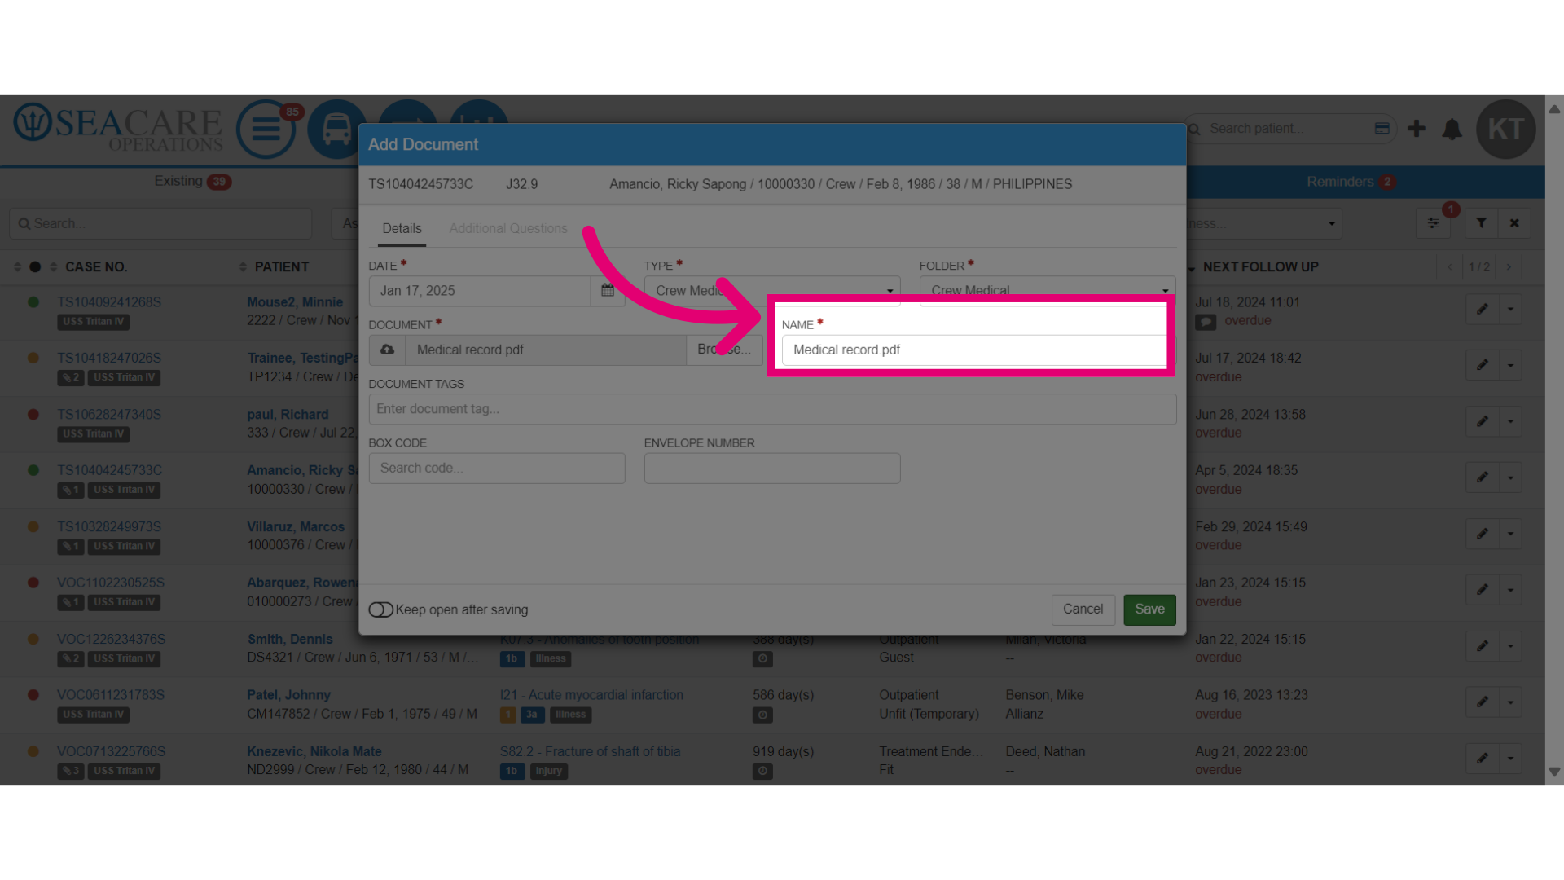Screen dimensions: 1564x880
Task: Add a new patient with plus icon
Action: pyautogui.click(x=1417, y=129)
